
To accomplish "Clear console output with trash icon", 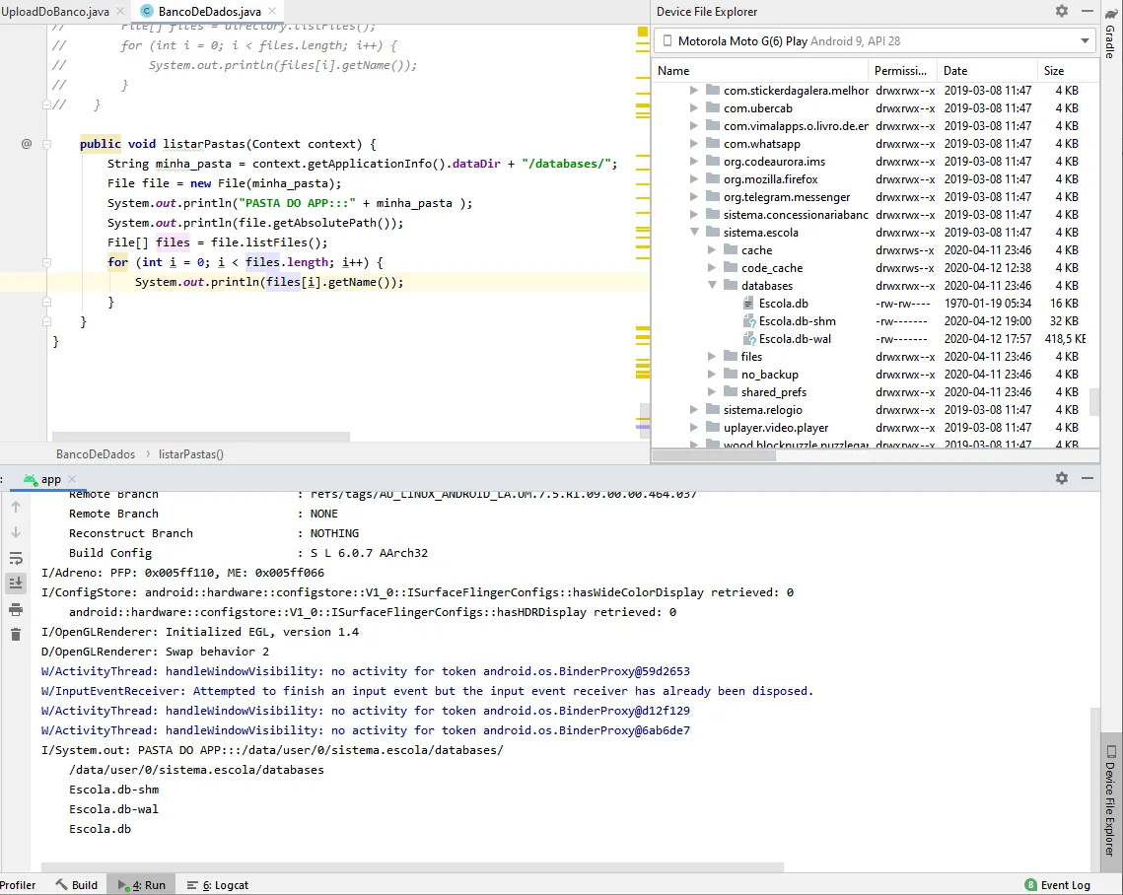I will tap(16, 634).
